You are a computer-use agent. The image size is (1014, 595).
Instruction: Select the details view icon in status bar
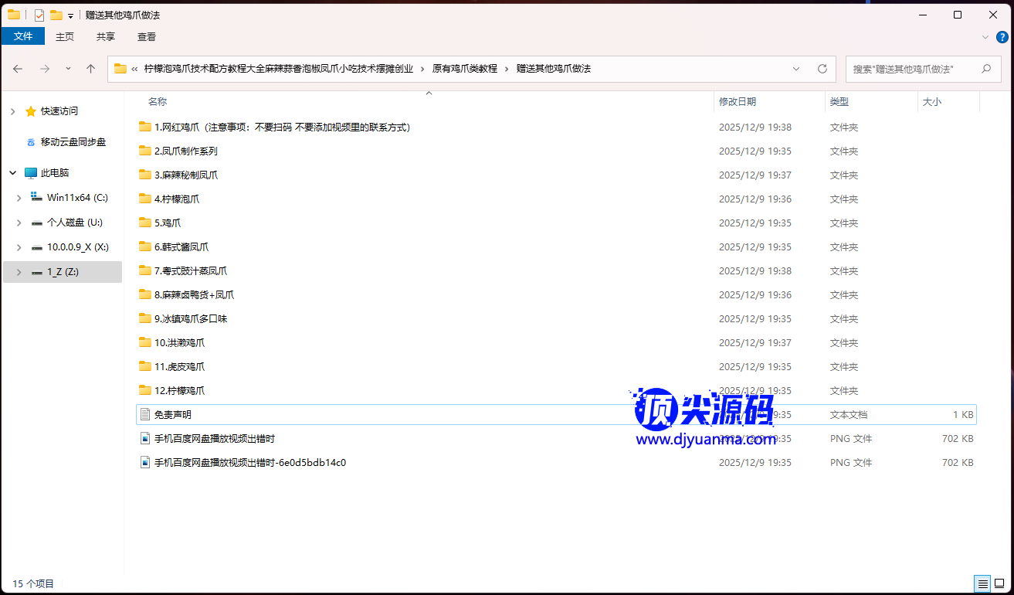click(982, 583)
